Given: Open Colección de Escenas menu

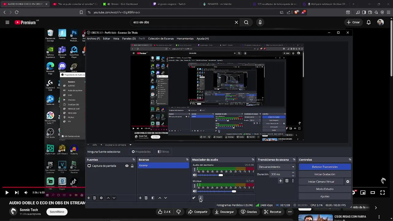Looking at the screenshot, I should coord(161,39).
